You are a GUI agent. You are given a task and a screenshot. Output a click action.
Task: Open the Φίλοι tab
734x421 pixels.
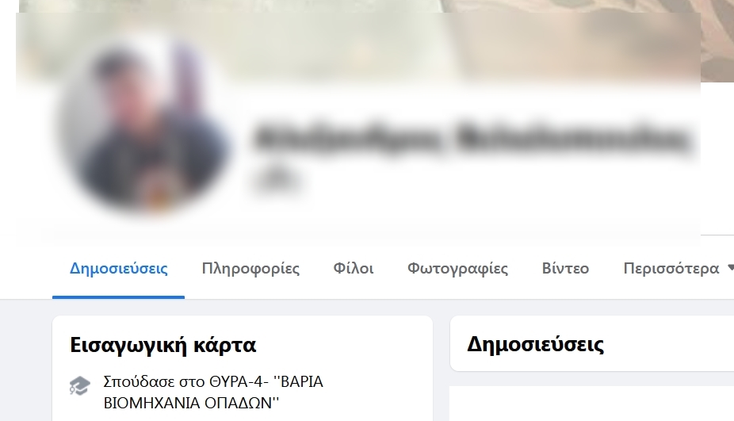(x=353, y=268)
